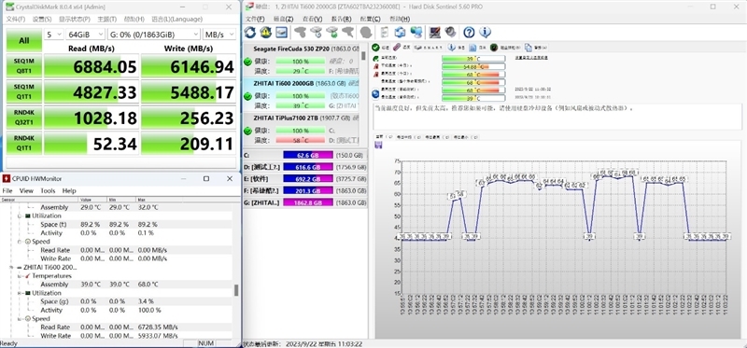The image size is (747, 348).
Task: Click the disk list scrollbar in Hard Disk Sentinel
Action: pos(363,56)
